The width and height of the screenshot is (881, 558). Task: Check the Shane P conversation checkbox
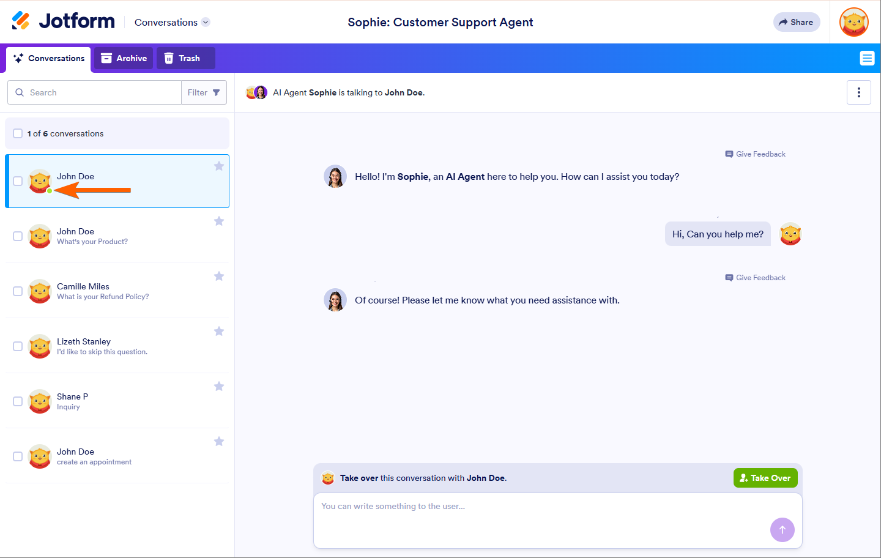click(x=18, y=401)
